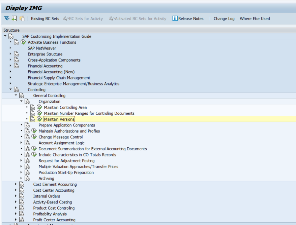This screenshot has height=225, width=296.
Task: Collapse the Organization node
Action: (21, 101)
